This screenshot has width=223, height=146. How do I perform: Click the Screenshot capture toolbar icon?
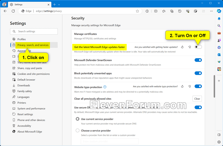tap(196, 11)
